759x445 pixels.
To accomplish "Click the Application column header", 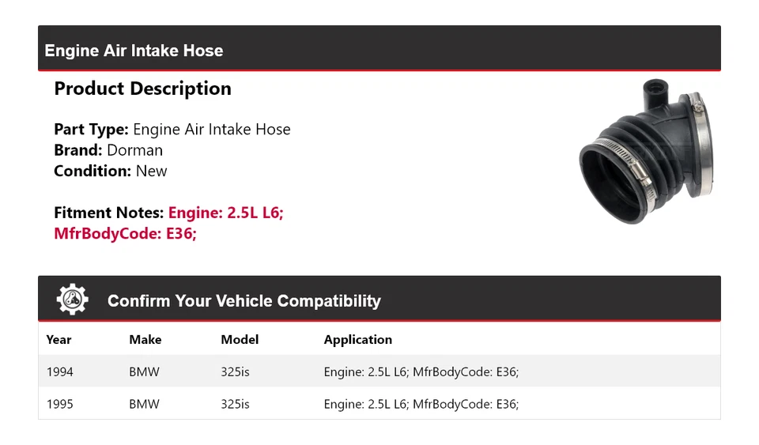I will 357,340.
